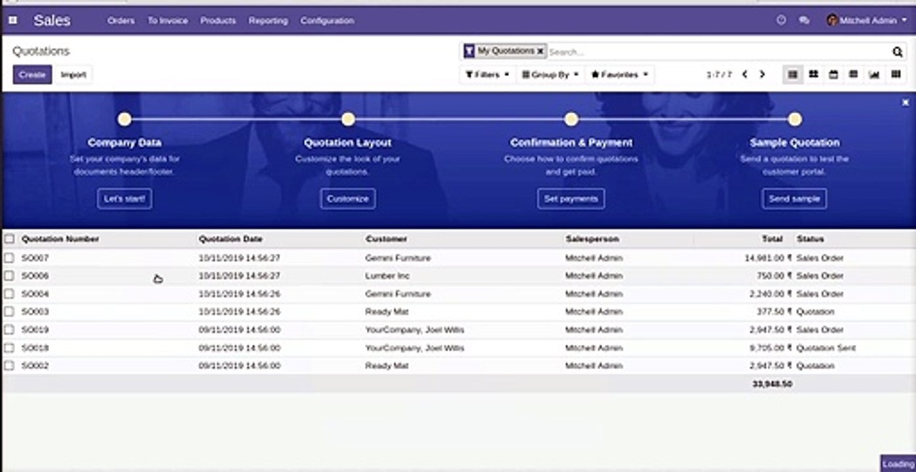
Task: Tick the checkbox for SO019
Action: click(x=9, y=330)
